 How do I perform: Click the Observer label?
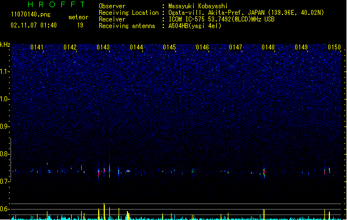tap(112, 6)
